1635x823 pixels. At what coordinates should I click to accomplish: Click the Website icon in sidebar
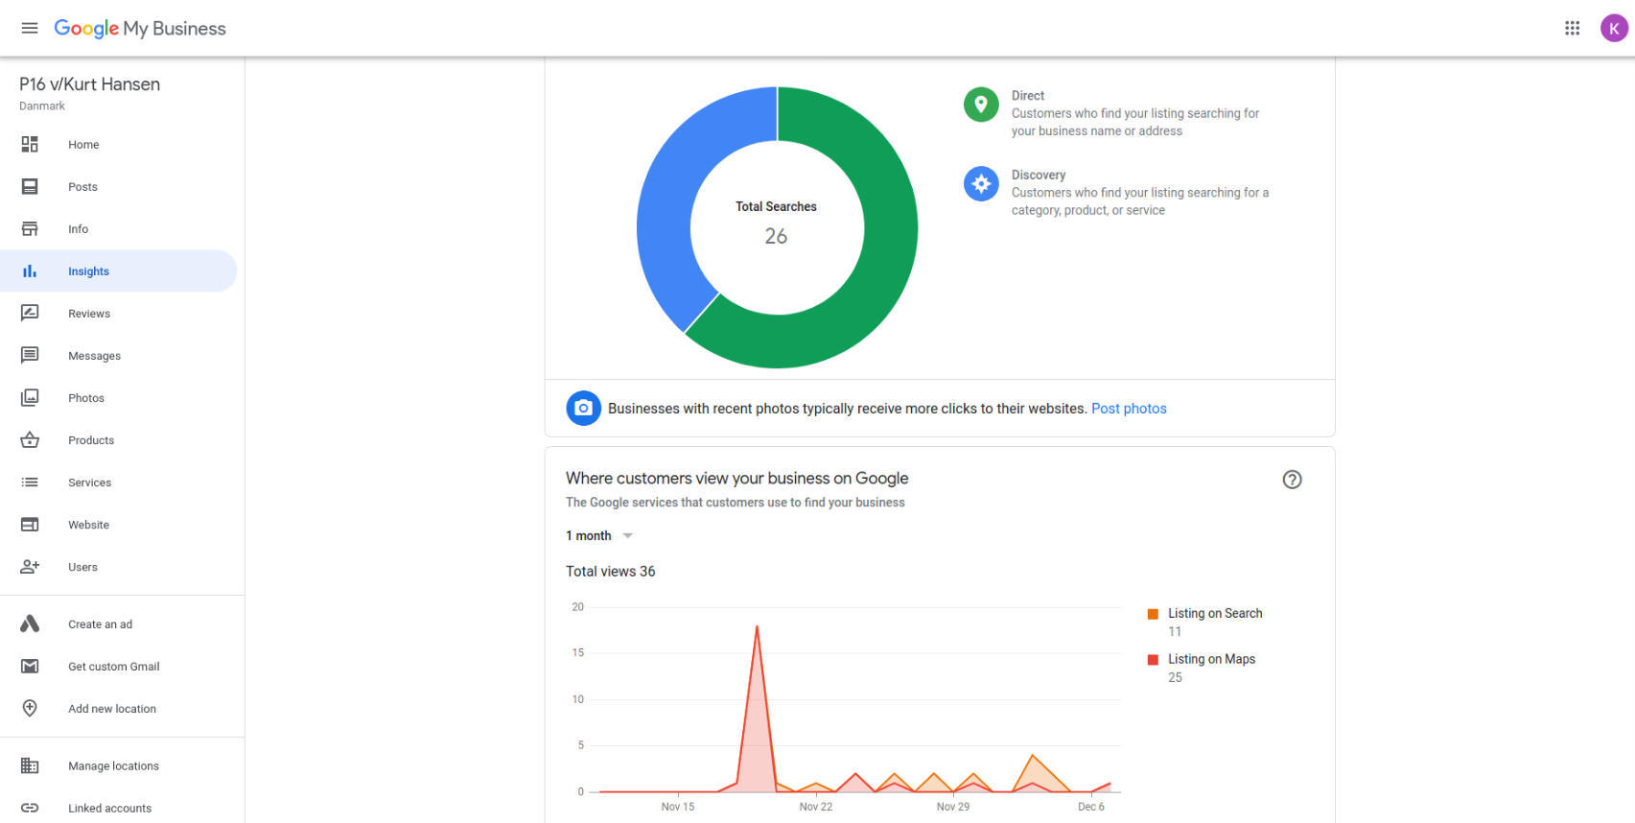click(30, 524)
